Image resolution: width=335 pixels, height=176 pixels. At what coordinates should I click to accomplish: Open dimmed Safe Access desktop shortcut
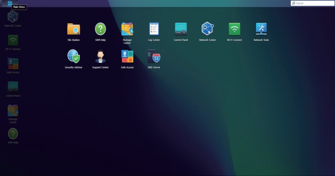[13, 64]
